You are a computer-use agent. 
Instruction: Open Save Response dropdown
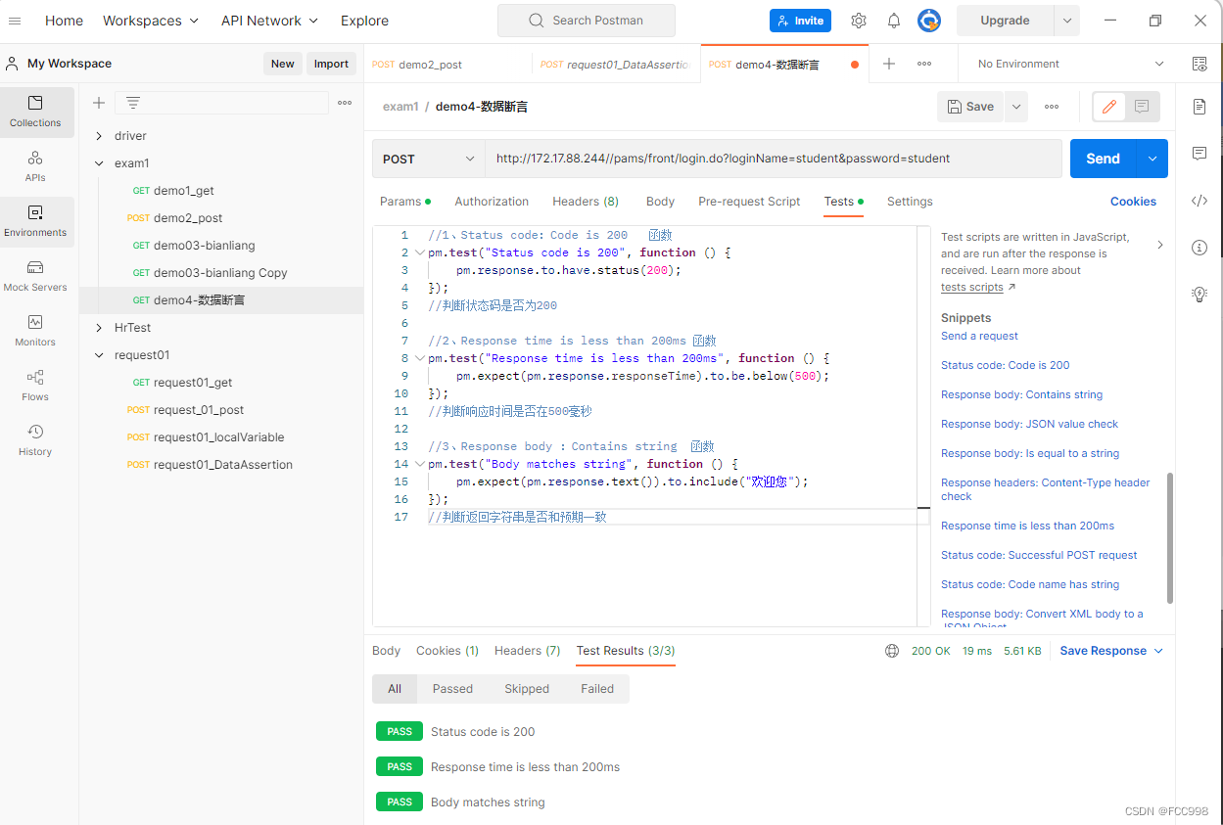pos(1111,651)
